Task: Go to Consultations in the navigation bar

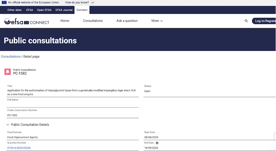Action: pyautogui.click(x=93, y=21)
